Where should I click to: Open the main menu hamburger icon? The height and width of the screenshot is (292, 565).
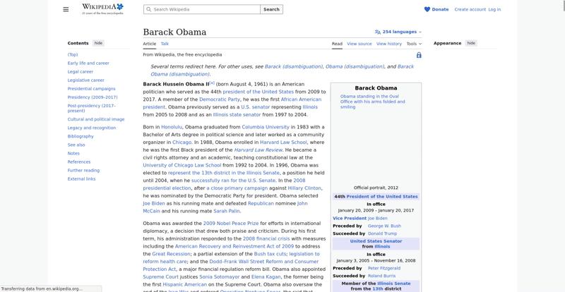click(66, 9)
